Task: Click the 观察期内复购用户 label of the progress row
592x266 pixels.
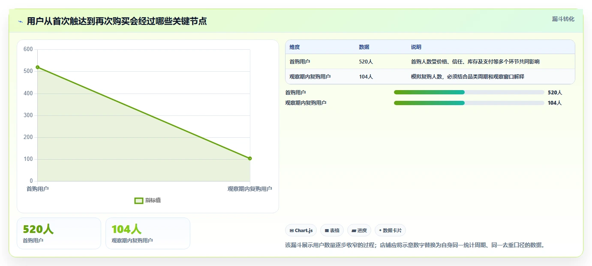Action: (x=306, y=103)
